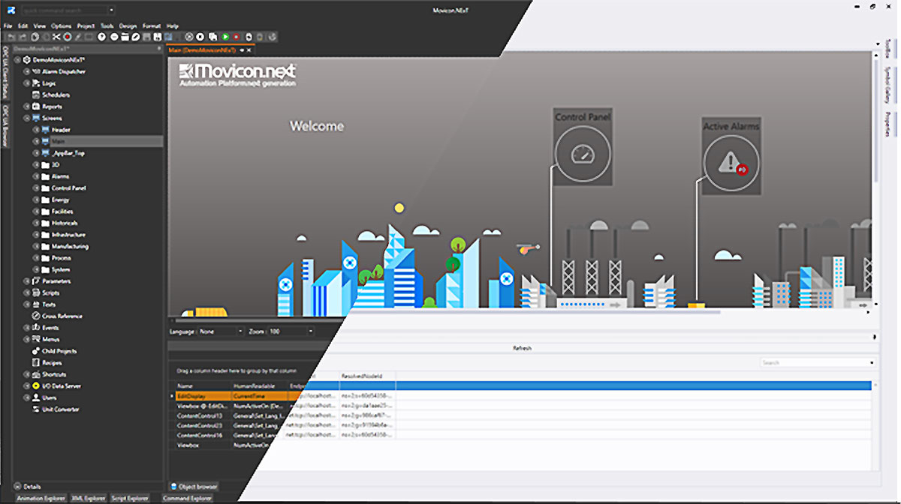Open the XML Explorer tab
901x504 pixels.
[89, 498]
